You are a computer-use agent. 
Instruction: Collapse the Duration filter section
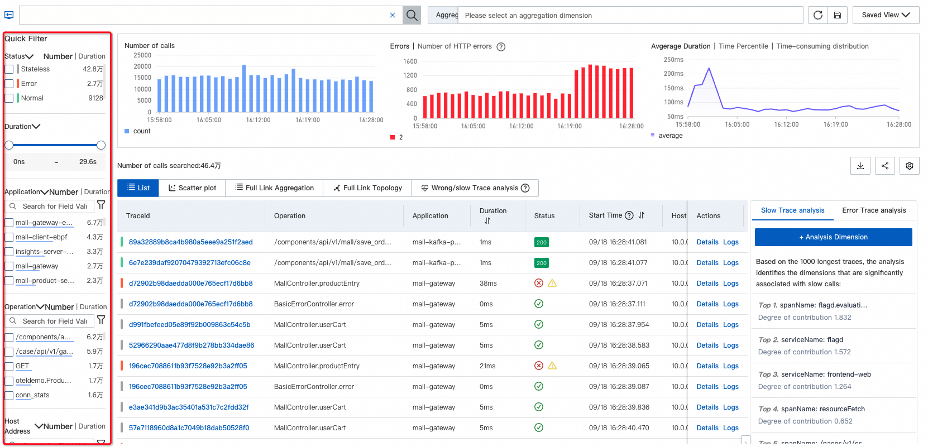pyautogui.click(x=36, y=127)
